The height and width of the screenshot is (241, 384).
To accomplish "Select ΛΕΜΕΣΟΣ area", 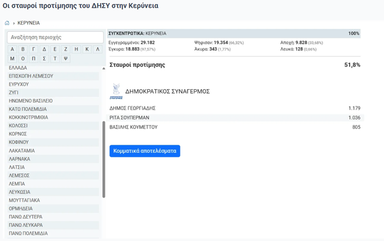I will (x=53, y=175).
